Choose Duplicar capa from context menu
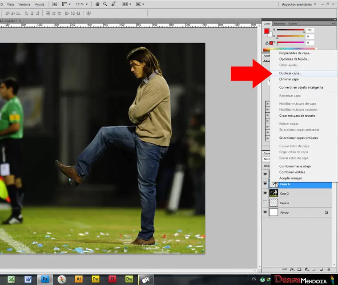 290,73
